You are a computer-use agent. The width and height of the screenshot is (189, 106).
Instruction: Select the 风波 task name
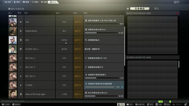27,22
